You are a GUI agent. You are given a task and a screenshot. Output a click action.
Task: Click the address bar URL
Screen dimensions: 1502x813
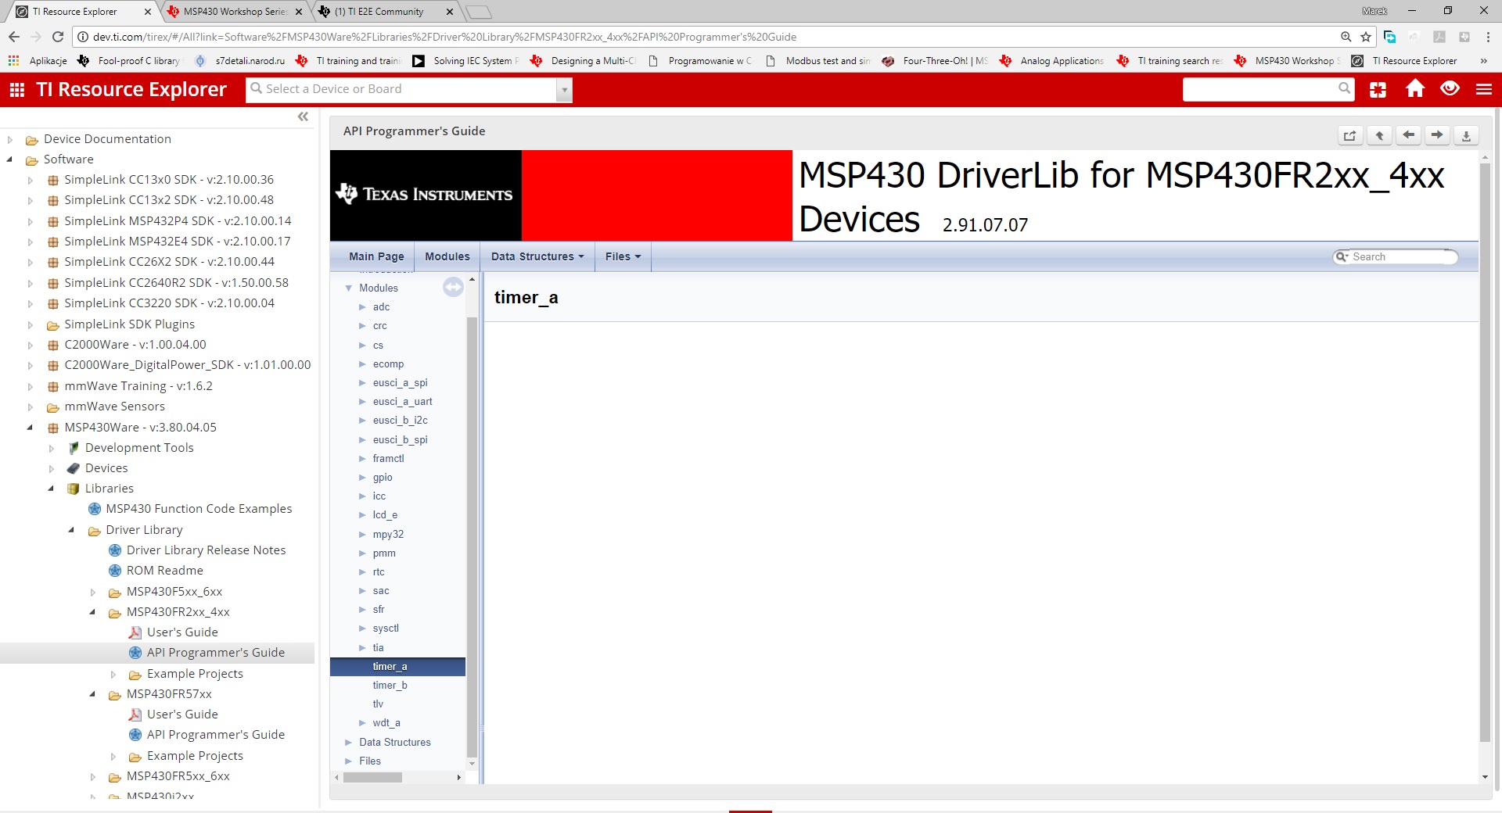click(444, 37)
